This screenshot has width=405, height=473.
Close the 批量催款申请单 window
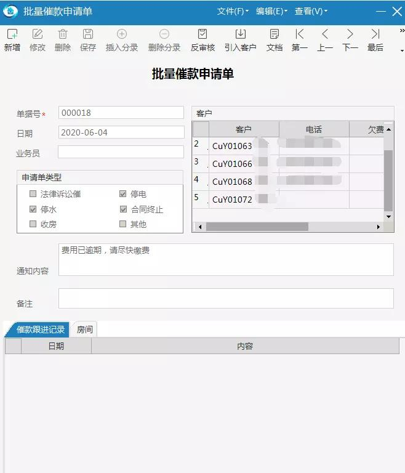click(397, 12)
